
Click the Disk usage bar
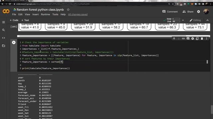[x=176, y=21]
